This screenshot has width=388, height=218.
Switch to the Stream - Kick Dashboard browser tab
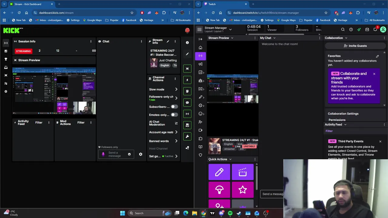click(x=32, y=4)
